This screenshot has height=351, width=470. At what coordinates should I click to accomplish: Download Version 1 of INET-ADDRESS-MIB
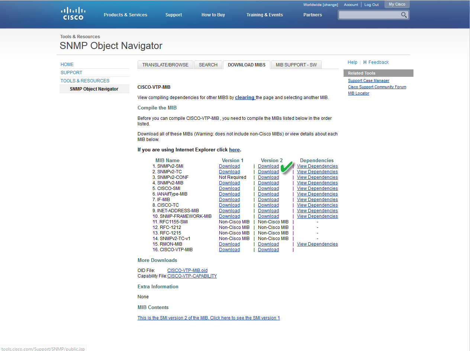point(229,211)
